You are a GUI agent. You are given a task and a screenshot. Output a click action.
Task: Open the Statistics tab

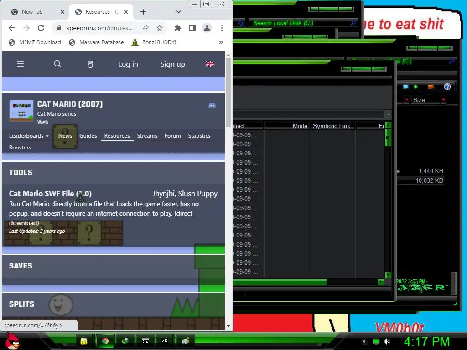(199, 136)
